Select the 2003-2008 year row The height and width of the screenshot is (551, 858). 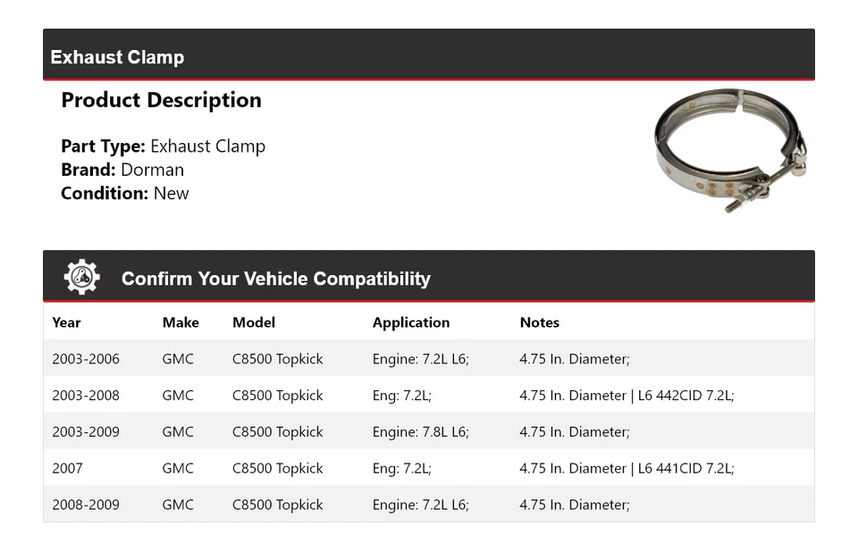click(x=86, y=396)
